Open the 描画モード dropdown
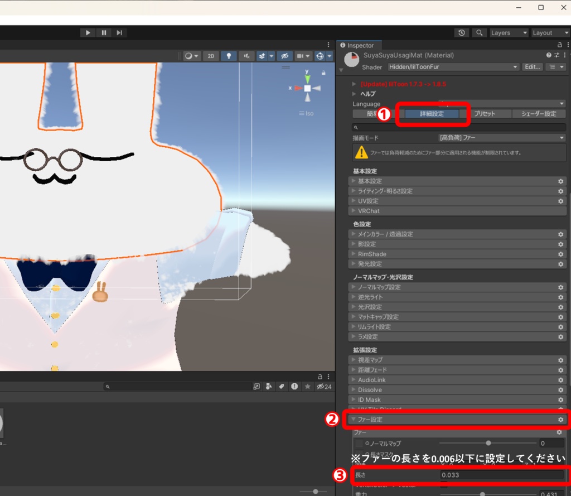The height and width of the screenshot is (496, 571). click(502, 138)
